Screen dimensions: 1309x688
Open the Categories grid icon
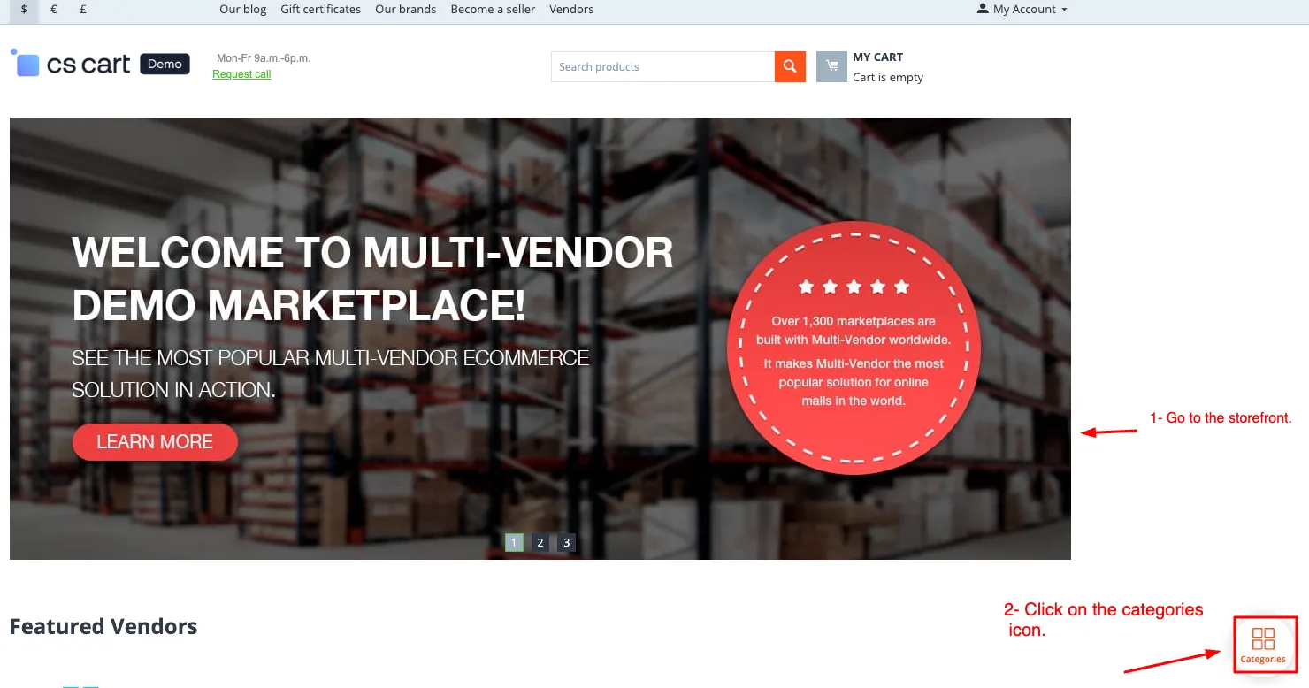tap(1263, 646)
